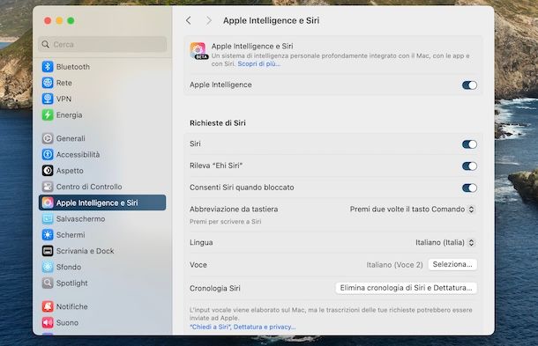This screenshot has width=538, height=346.
Task: Select Suono in sidebar
Action: (x=102, y=322)
